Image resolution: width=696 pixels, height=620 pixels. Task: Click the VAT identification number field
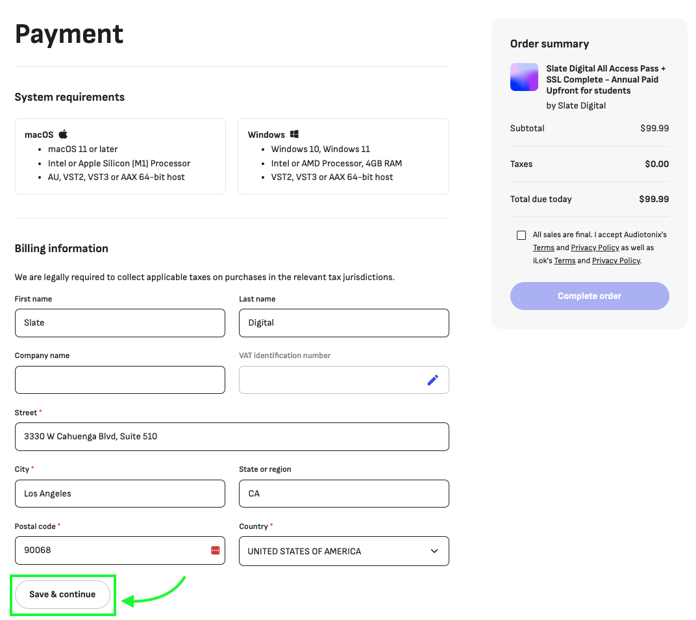tap(344, 380)
